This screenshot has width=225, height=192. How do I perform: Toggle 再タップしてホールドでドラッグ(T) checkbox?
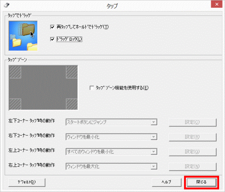[52, 27]
